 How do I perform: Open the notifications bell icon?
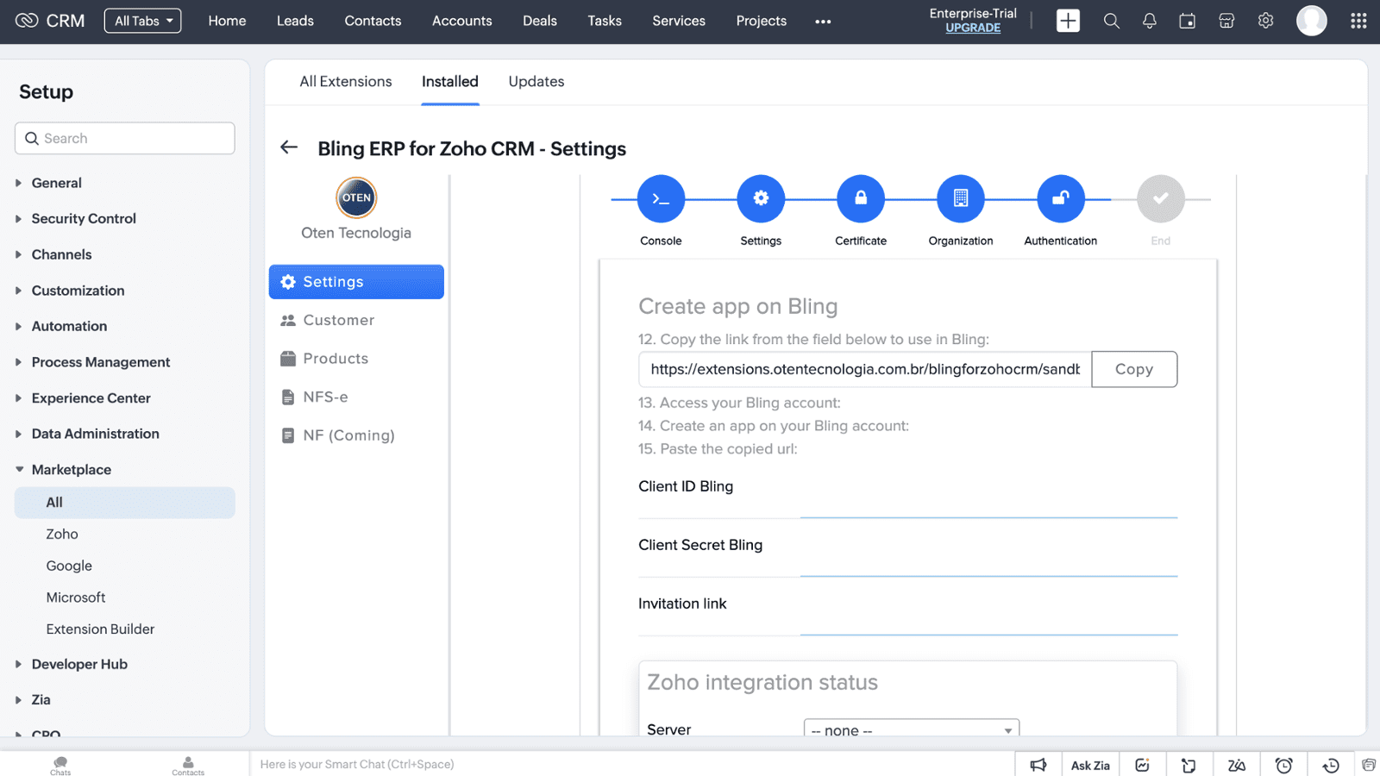click(1149, 21)
